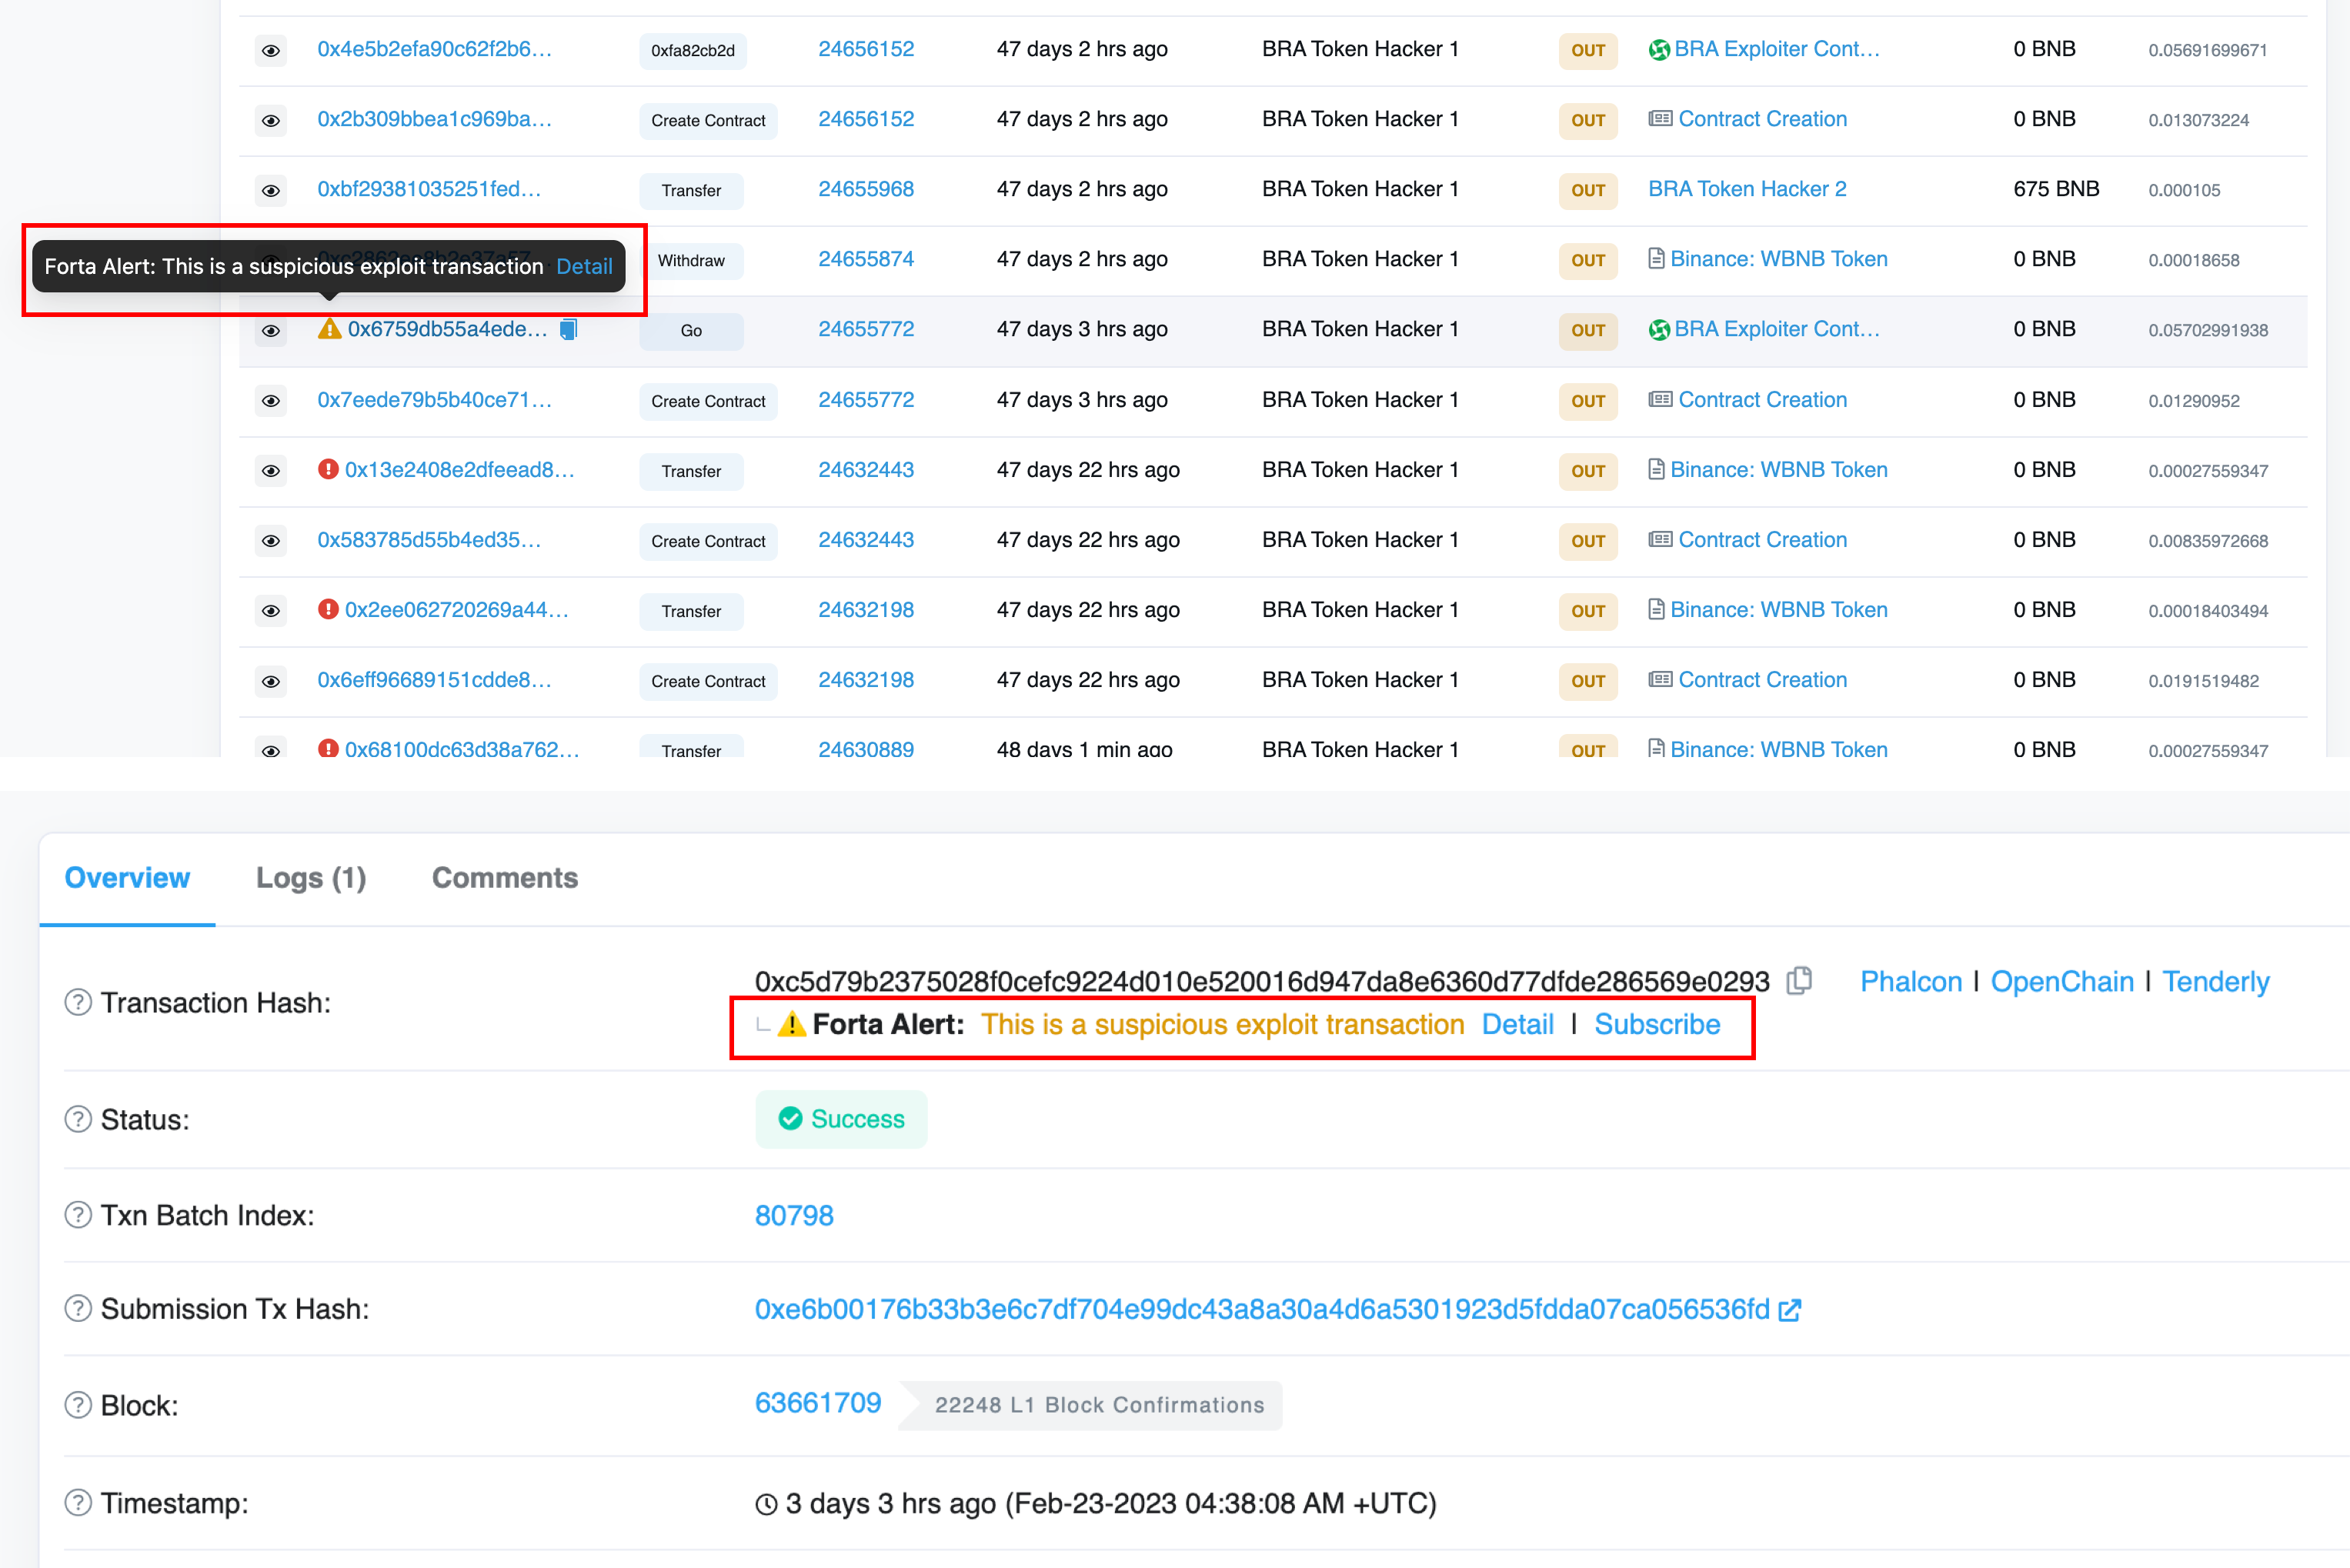Viewport: 2350px width, 1568px height.
Task: Toggle eye preview for 0x583785d55b4ed35 row
Action: [x=270, y=541]
